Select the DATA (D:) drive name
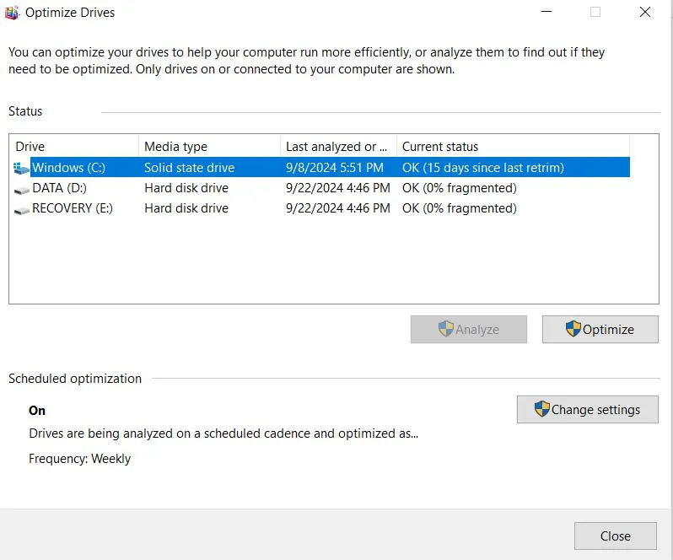 pyautogui.click(x=59, y=188)
